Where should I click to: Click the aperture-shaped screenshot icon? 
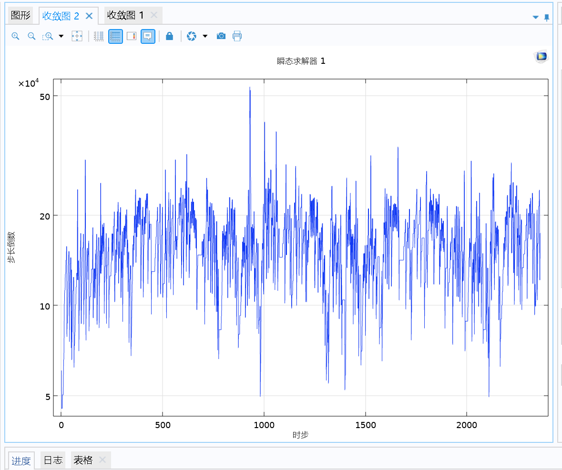coord(192,36)
